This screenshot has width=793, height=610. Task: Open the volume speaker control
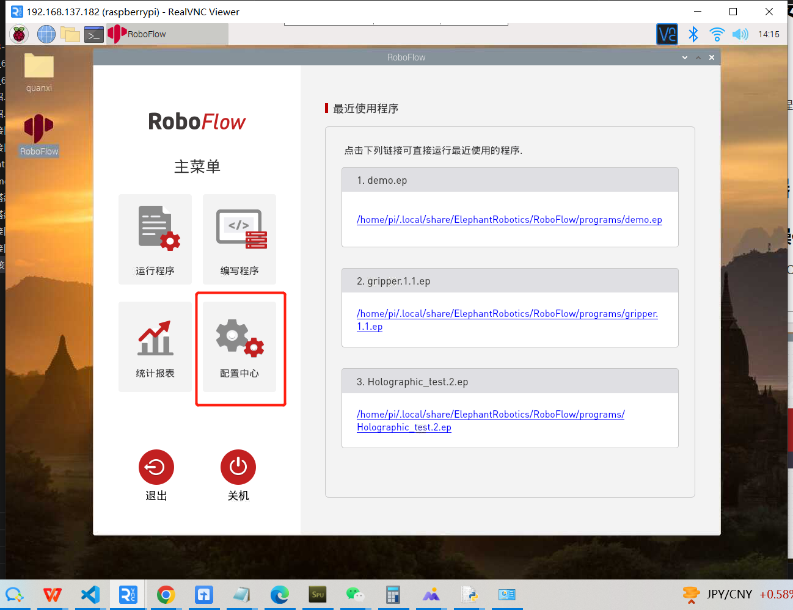point(740,34)
